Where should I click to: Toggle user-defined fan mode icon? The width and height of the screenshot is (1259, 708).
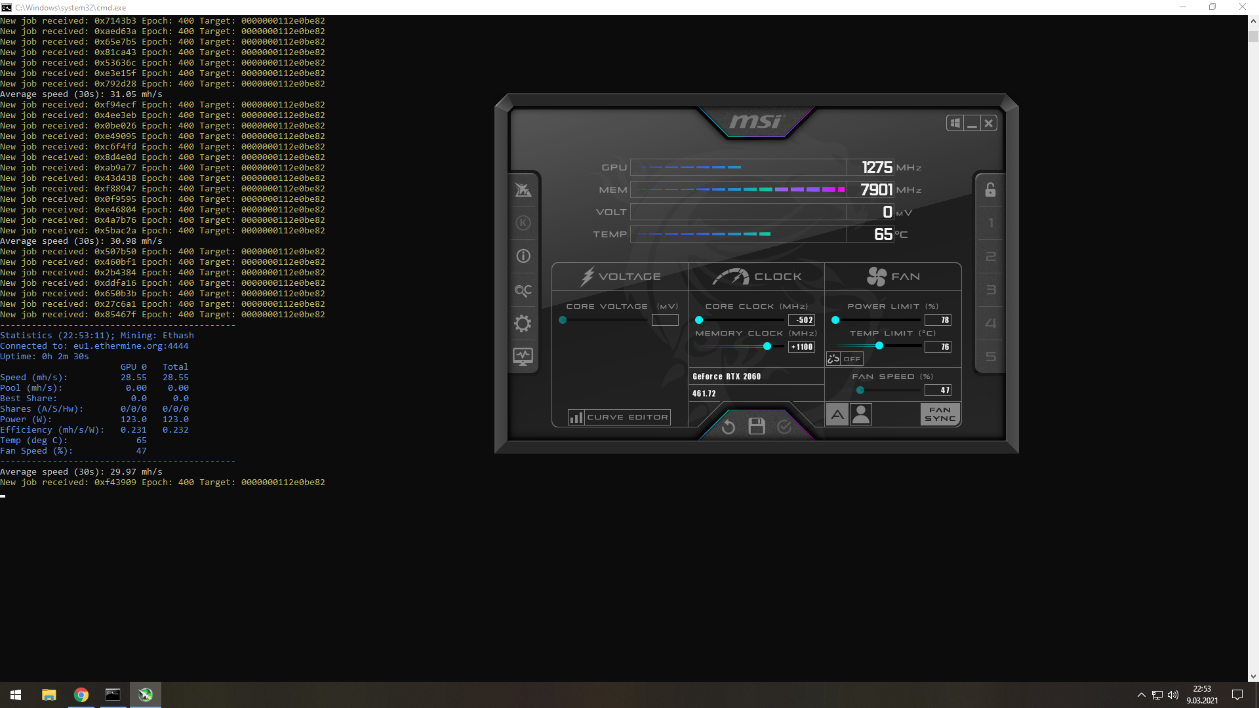point(861,414)
